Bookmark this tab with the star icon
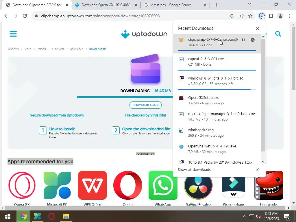Image resolution: width=296 pixels, height=222 pixels. (250, 16)
